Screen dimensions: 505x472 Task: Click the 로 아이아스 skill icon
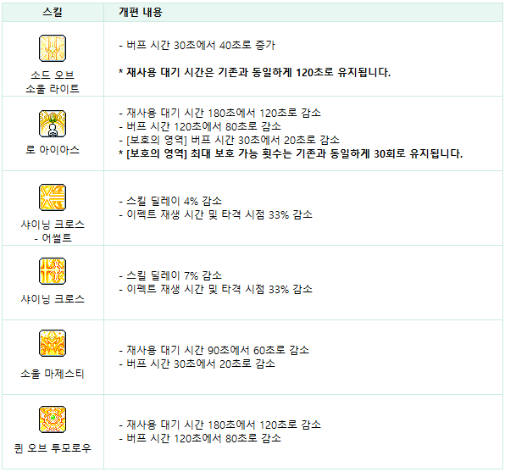point(53,124)
